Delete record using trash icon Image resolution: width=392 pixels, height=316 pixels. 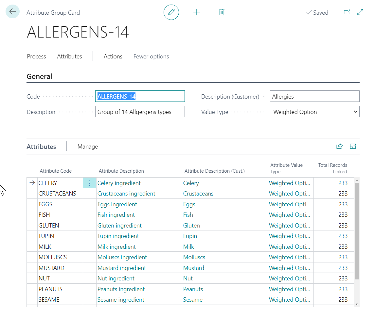pyautogui.click(x=222, y=12)
